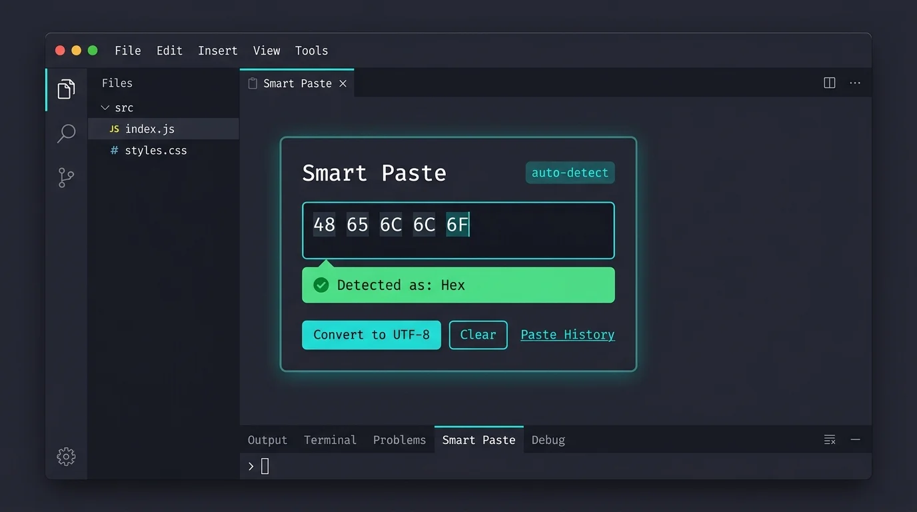This screenshot has width=917, height=512.
Task: Select the Search icon in the sidebar
Action: pos(66,133)
